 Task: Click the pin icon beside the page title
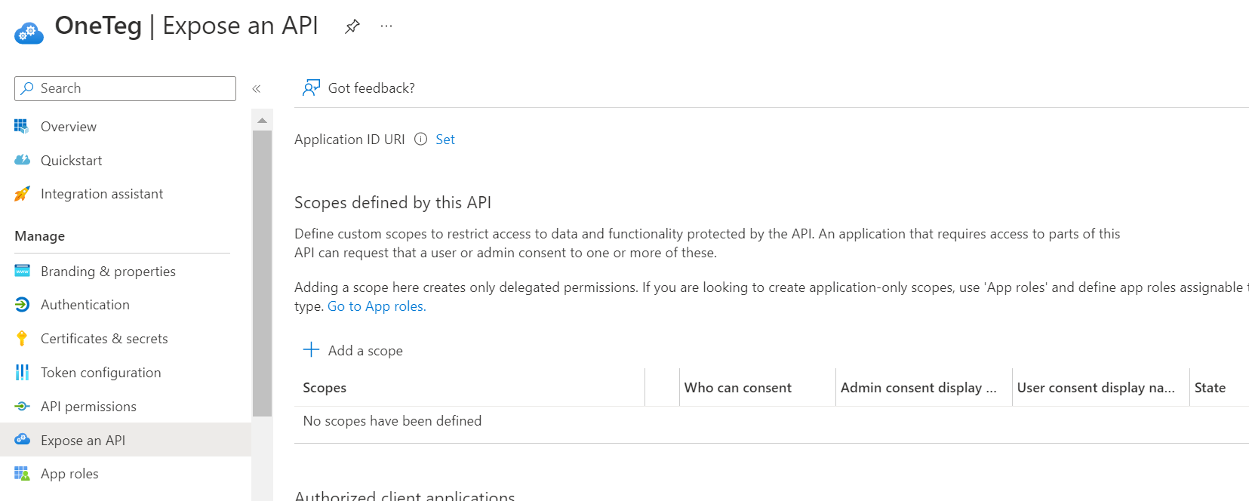(x=352, y=27)
